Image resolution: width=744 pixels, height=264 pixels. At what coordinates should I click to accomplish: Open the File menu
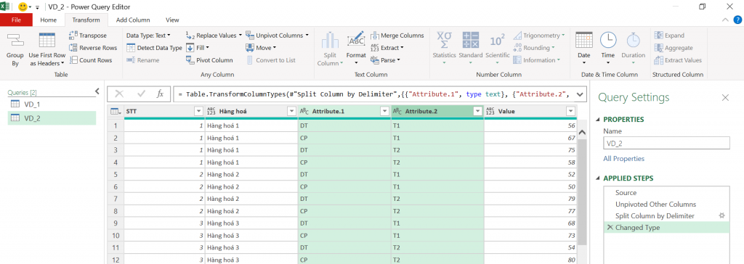pos(16,20)
